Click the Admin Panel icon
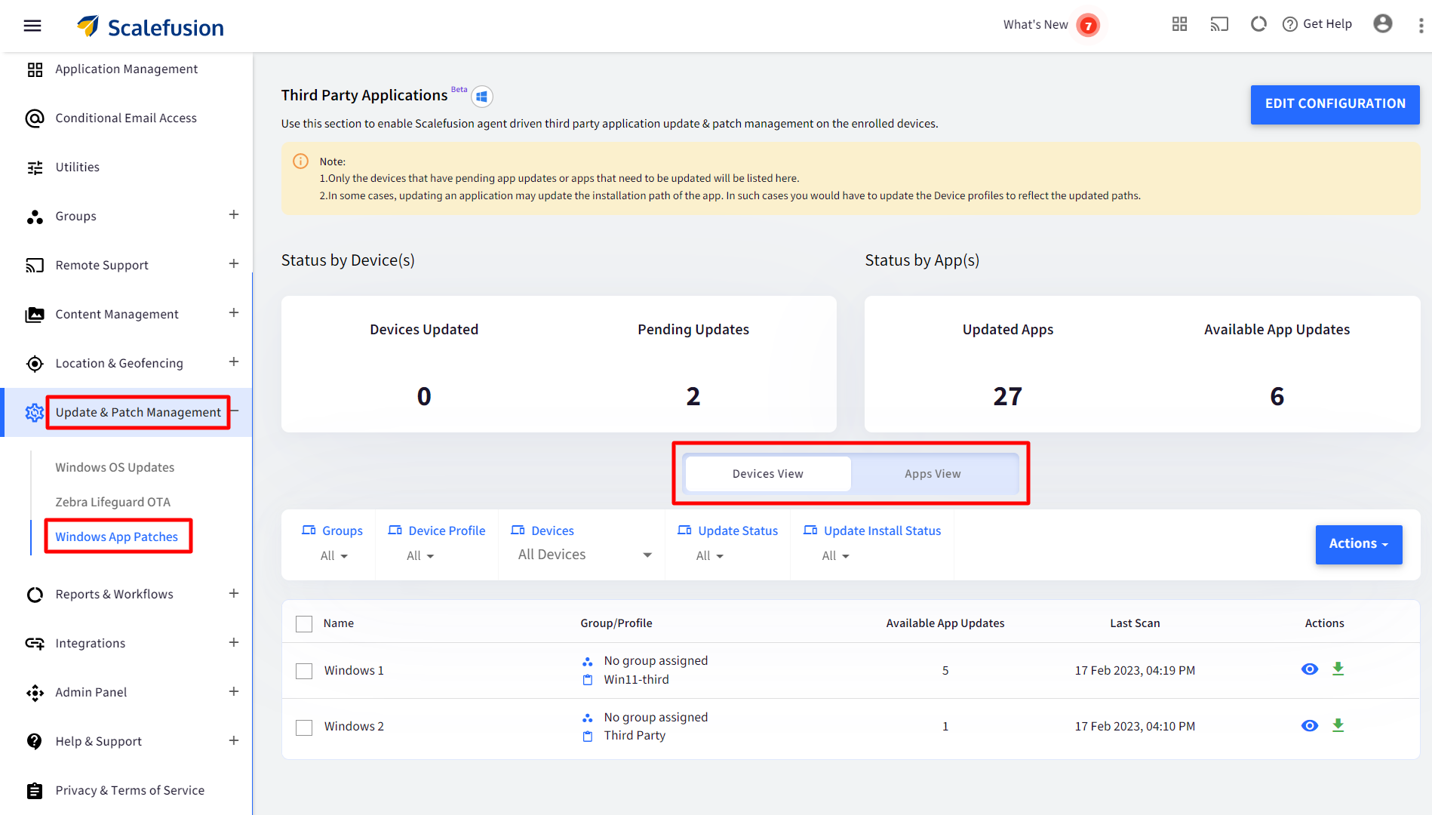Image resolution: width=1432 pixels, height=815 pixels. tap(35, 693)
